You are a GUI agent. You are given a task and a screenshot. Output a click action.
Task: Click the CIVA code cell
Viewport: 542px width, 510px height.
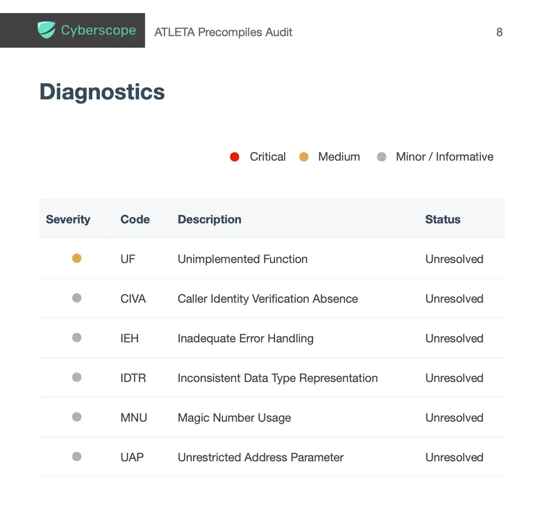click(133, 299)
